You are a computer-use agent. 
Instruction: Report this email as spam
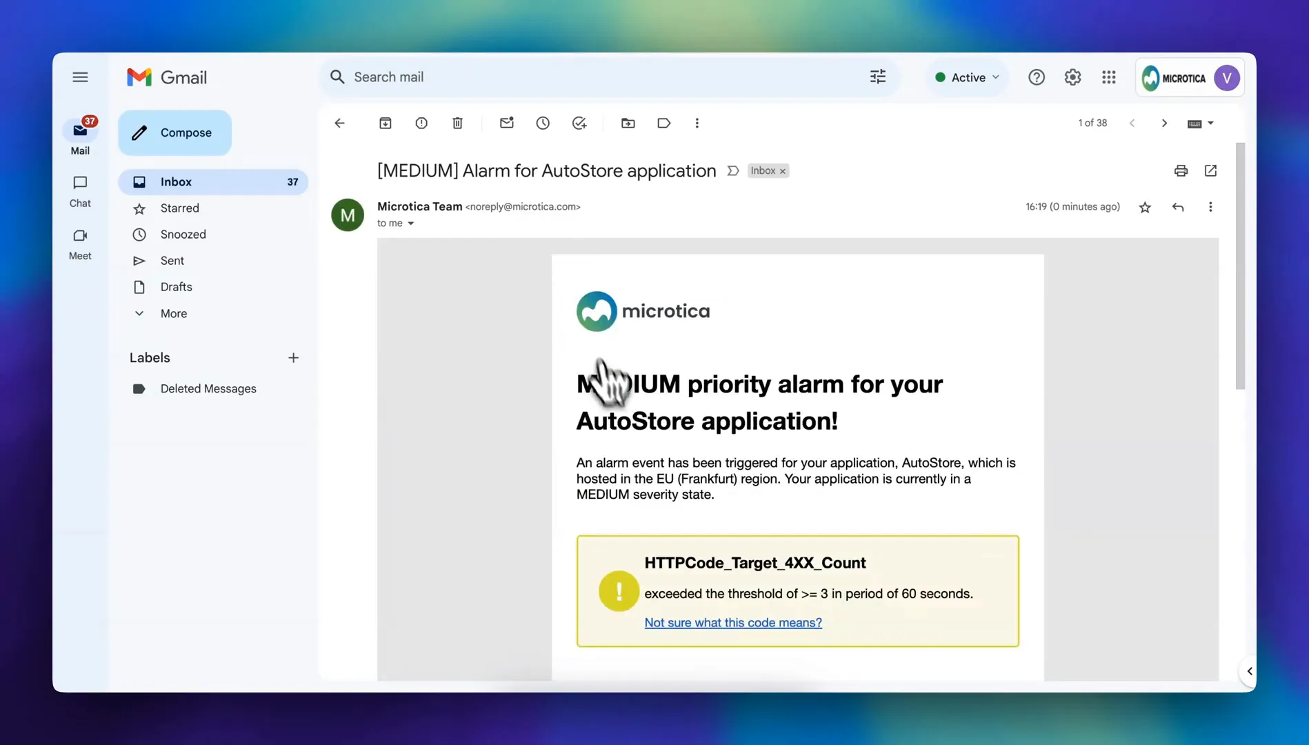(x=421, y=123)
